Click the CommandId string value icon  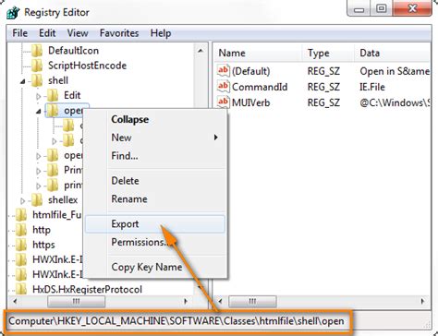(223, 87)
